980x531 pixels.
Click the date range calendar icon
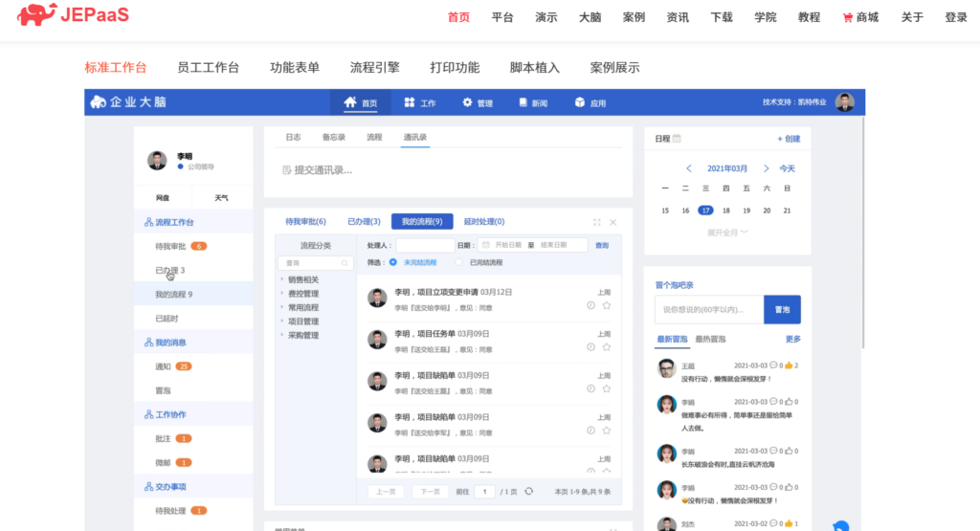coord(485,245)
